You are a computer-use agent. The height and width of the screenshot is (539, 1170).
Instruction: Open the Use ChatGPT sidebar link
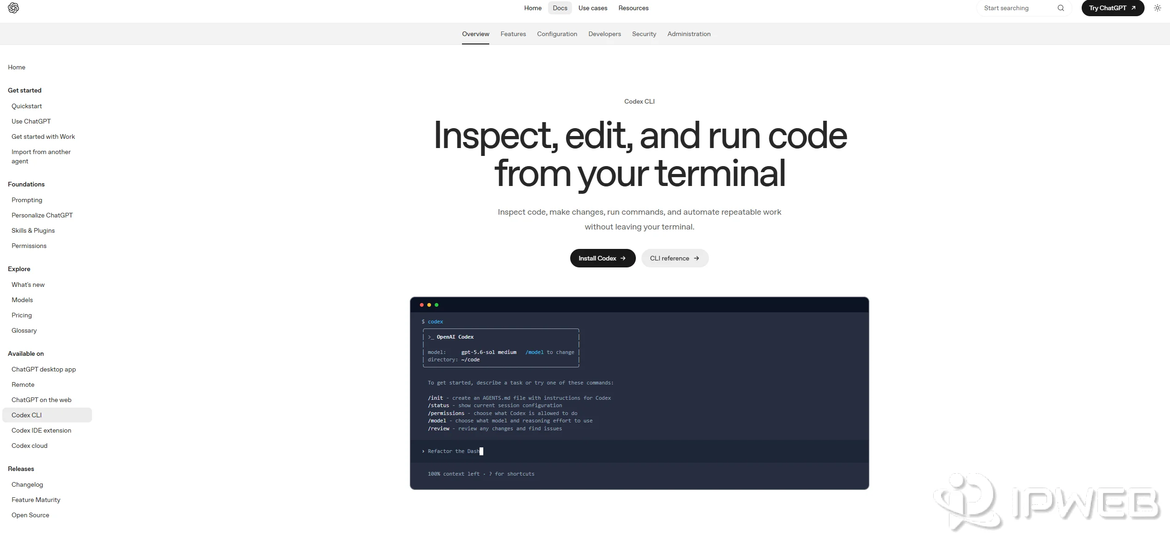coord(31,121)
